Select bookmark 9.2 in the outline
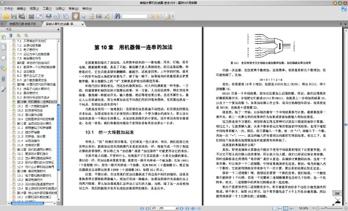The image size is (348, 211). (27, 93)
